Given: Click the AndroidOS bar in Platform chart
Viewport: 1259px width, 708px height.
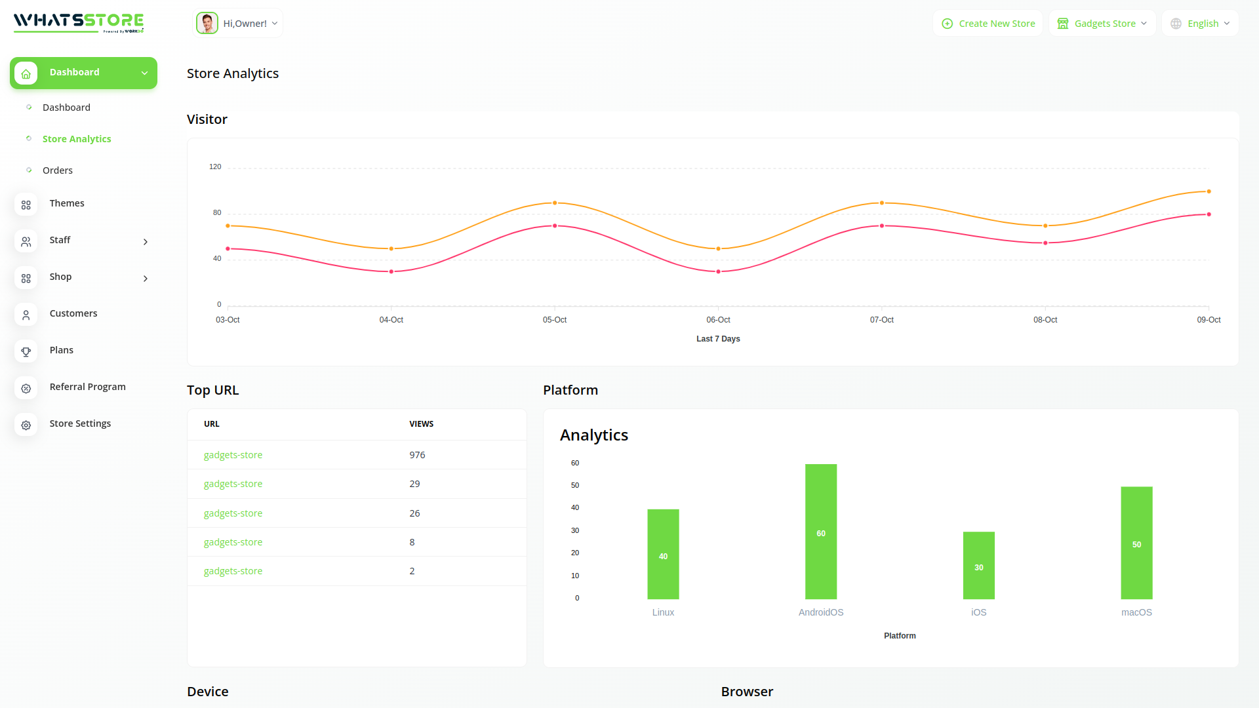Looking at the screenshot, I should (x=821, y=531).
